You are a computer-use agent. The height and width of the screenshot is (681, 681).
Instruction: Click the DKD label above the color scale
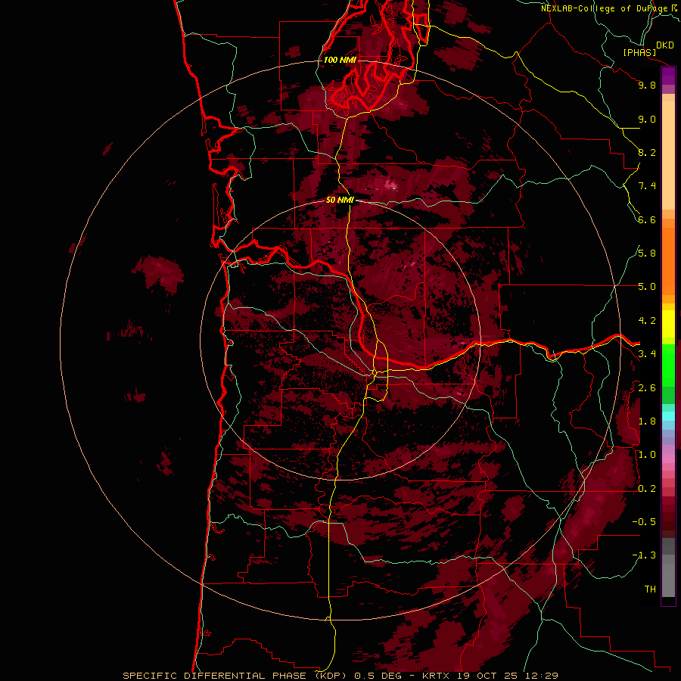coord(665,45)
